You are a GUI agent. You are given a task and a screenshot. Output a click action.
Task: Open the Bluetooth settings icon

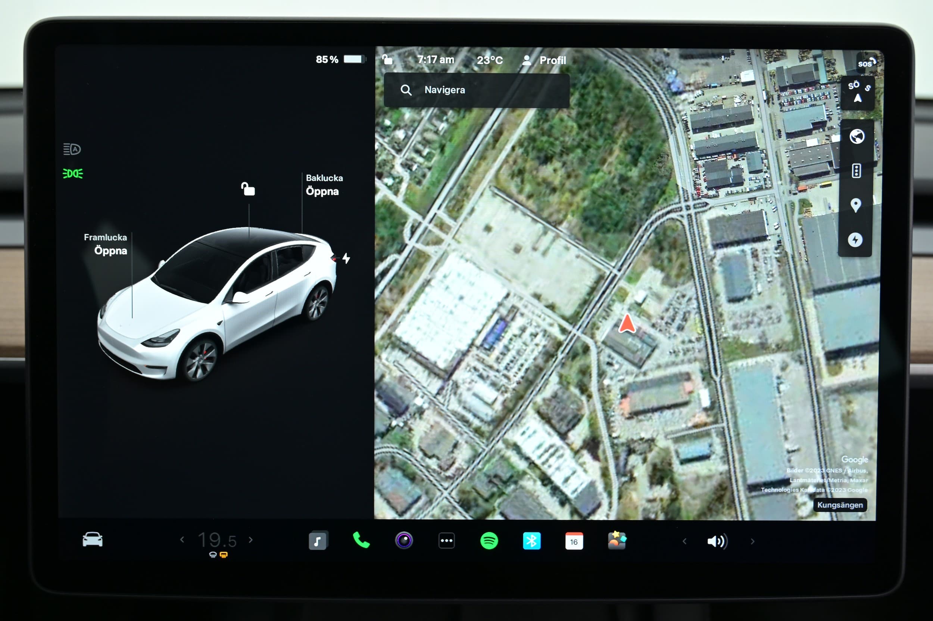(x=531, y=541)
